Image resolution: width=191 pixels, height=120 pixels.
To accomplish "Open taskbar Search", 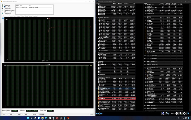I will (32, 118).
